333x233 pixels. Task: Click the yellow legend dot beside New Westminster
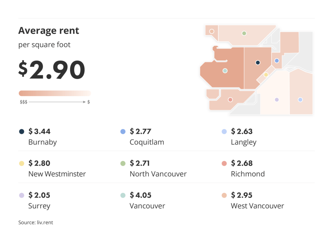21,163
